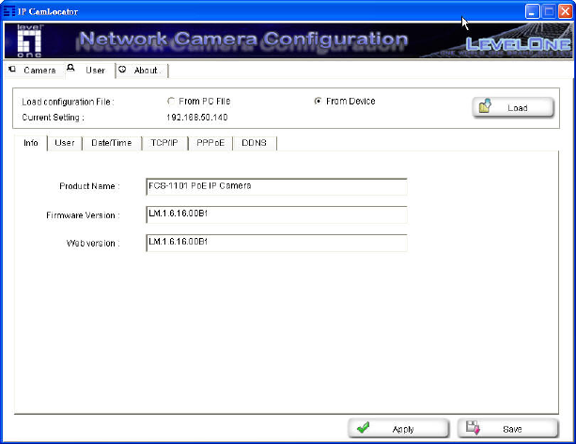The image size is (576, 444).
Task: Show the DDNS settings tab
Action: coord(254,143)
